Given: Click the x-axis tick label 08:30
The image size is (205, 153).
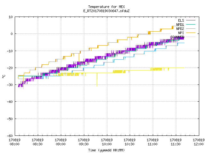Looking at the screenshot, I should coord(37,144).
